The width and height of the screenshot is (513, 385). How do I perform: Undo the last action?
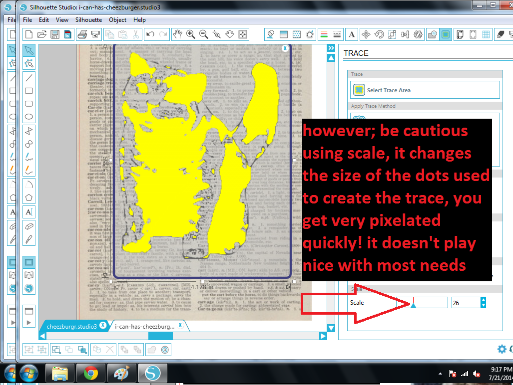pos(150,34)
